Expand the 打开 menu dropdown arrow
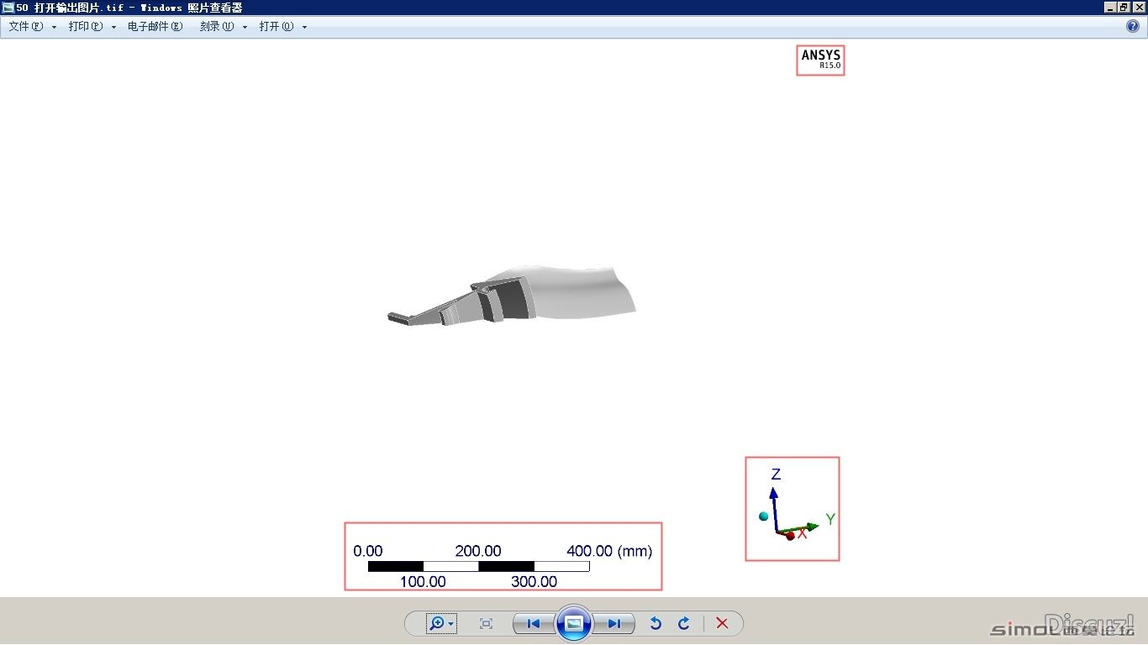1148x645 pixels. click(x=305, y=28)
